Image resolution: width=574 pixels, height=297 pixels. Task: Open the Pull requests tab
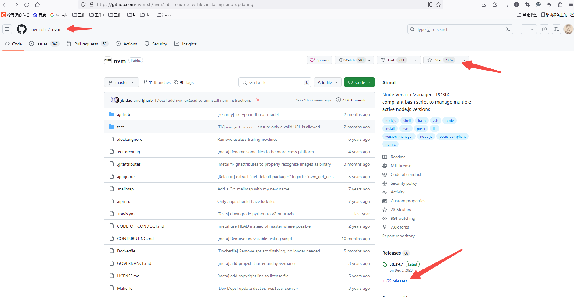[x=87, y=44]
